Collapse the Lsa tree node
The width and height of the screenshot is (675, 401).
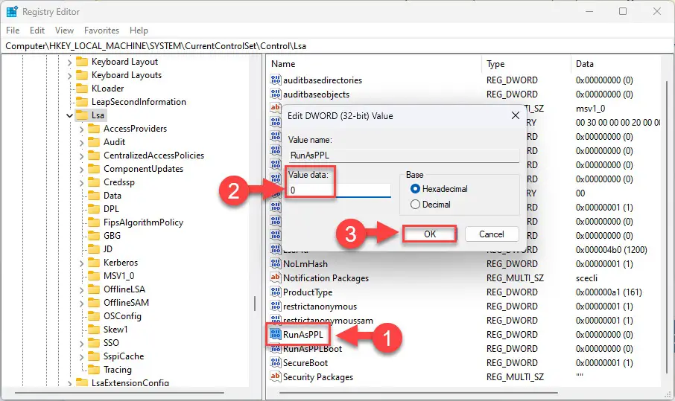(x=69, y=115)
